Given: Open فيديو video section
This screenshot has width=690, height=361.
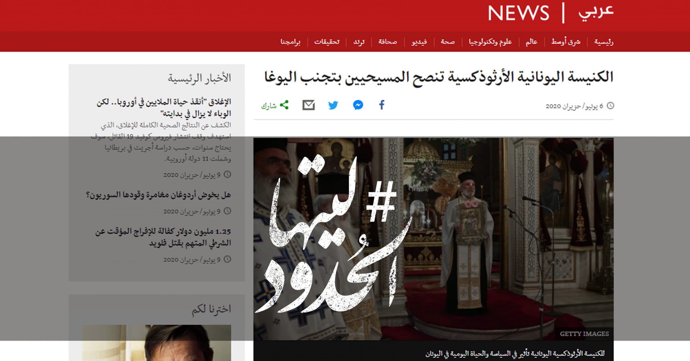Looking at the screenshot, I should tap(419, 42).
